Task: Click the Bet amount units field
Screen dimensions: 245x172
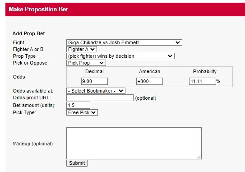Action: point(78,105)
